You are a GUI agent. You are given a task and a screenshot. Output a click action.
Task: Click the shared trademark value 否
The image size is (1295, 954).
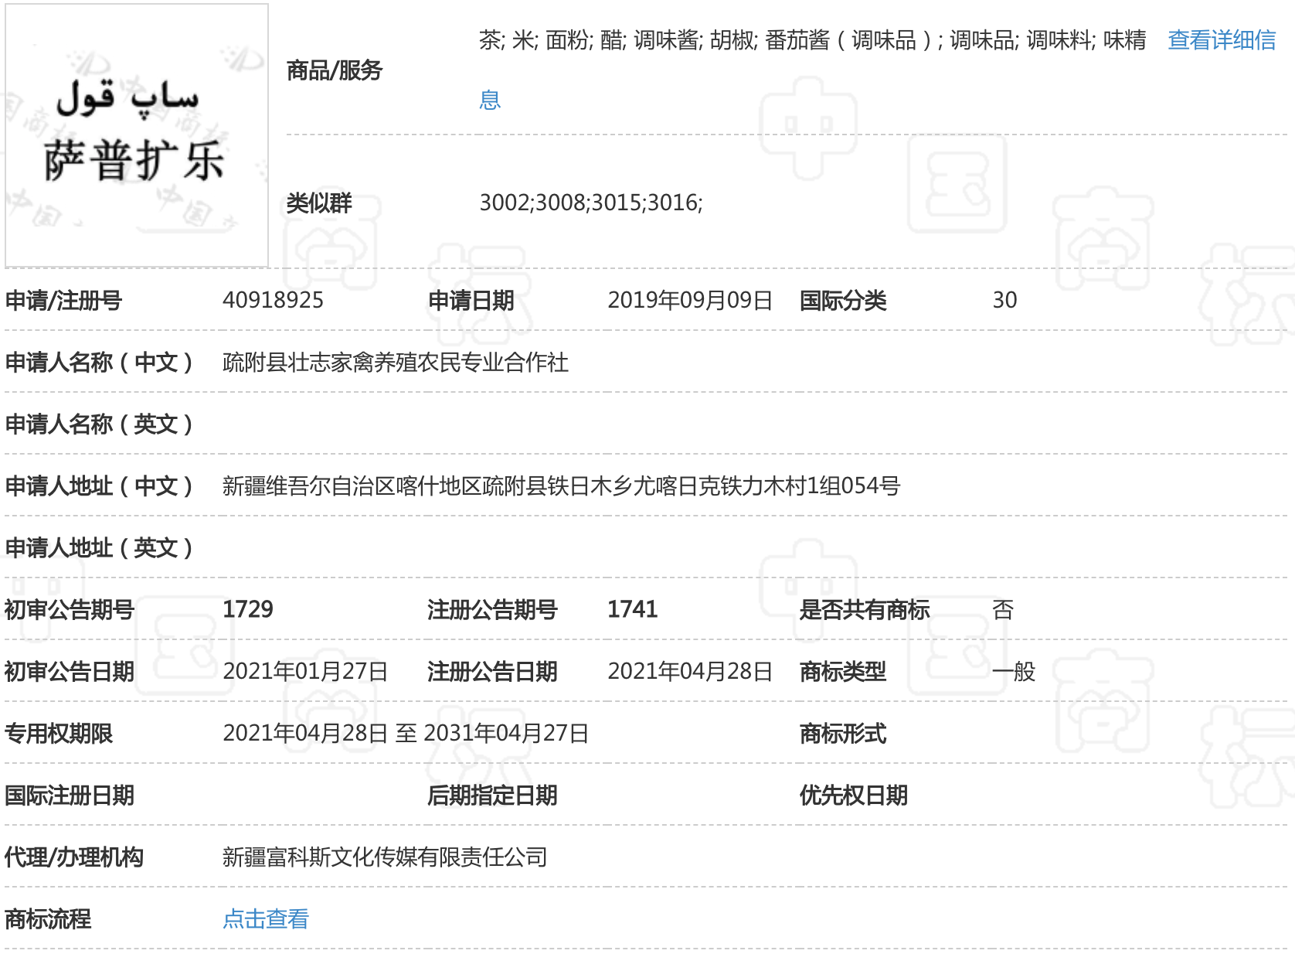pos(1002,609)
